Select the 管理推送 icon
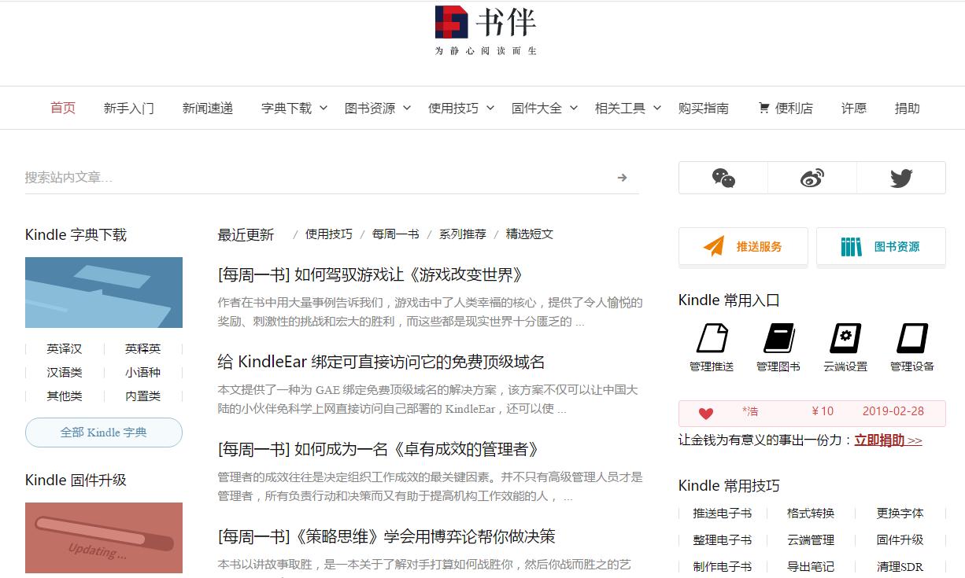Viewport: 965px width, 578px height. coord(711,338)
